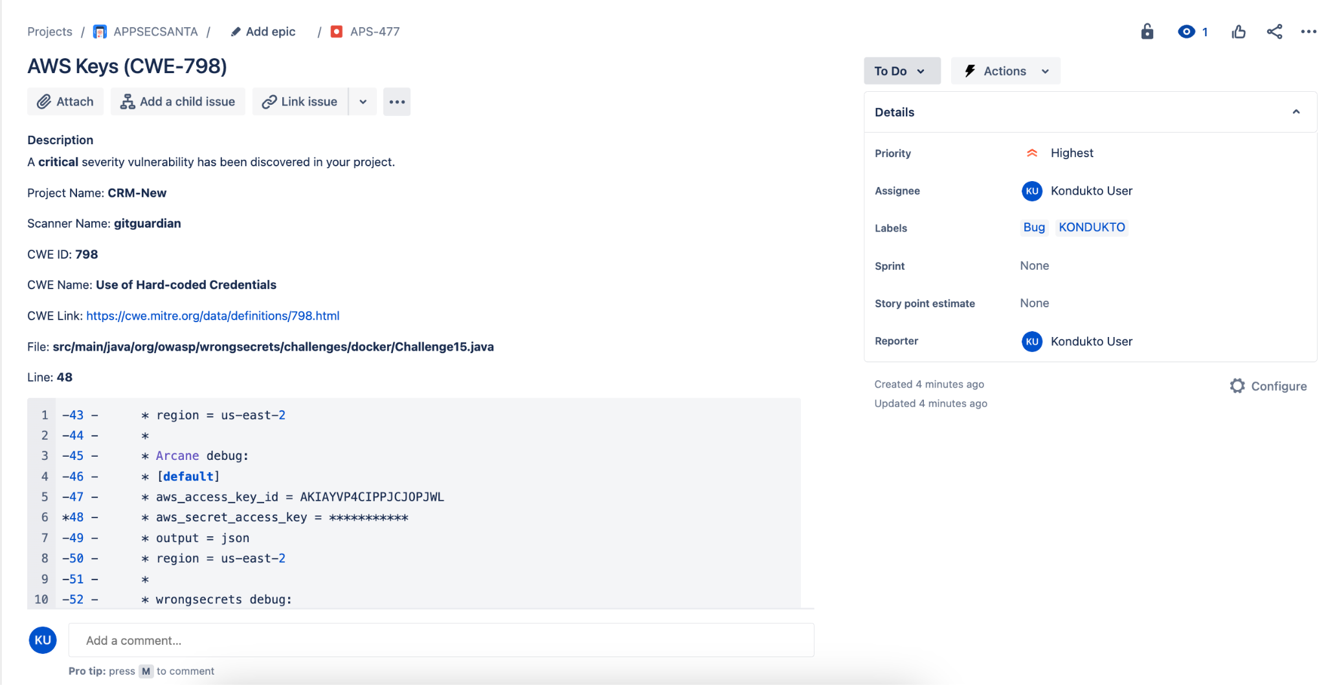Open the To Do status dropdown

click(901, 71)
